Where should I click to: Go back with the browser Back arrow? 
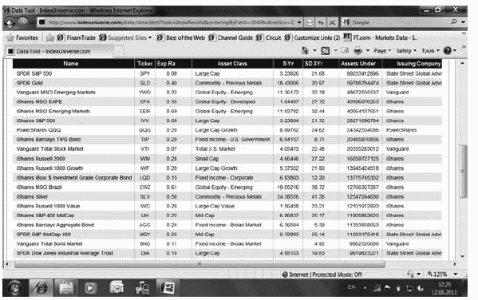(10, 22)
